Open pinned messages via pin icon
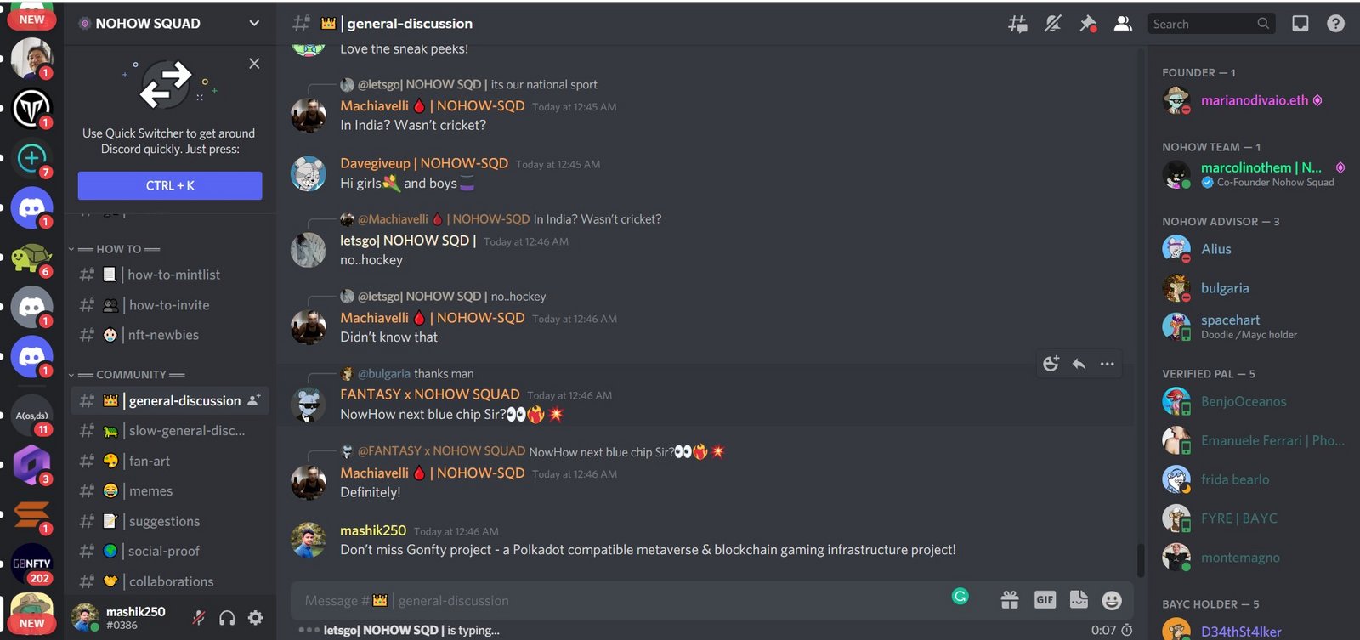 [x=1087, y=24]
